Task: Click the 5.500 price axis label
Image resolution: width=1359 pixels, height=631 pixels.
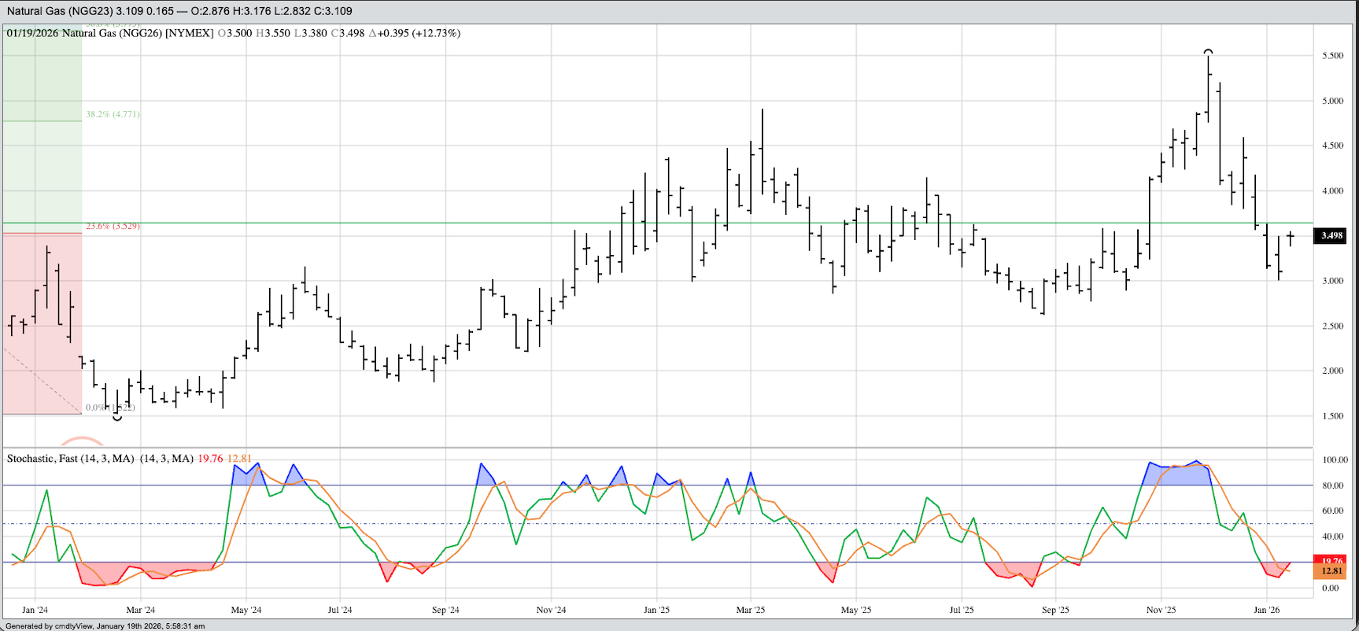Action: coord(1332,56)
